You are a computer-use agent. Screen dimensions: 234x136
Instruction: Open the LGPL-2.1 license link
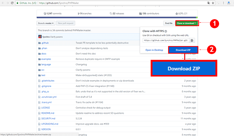(181, 13)
